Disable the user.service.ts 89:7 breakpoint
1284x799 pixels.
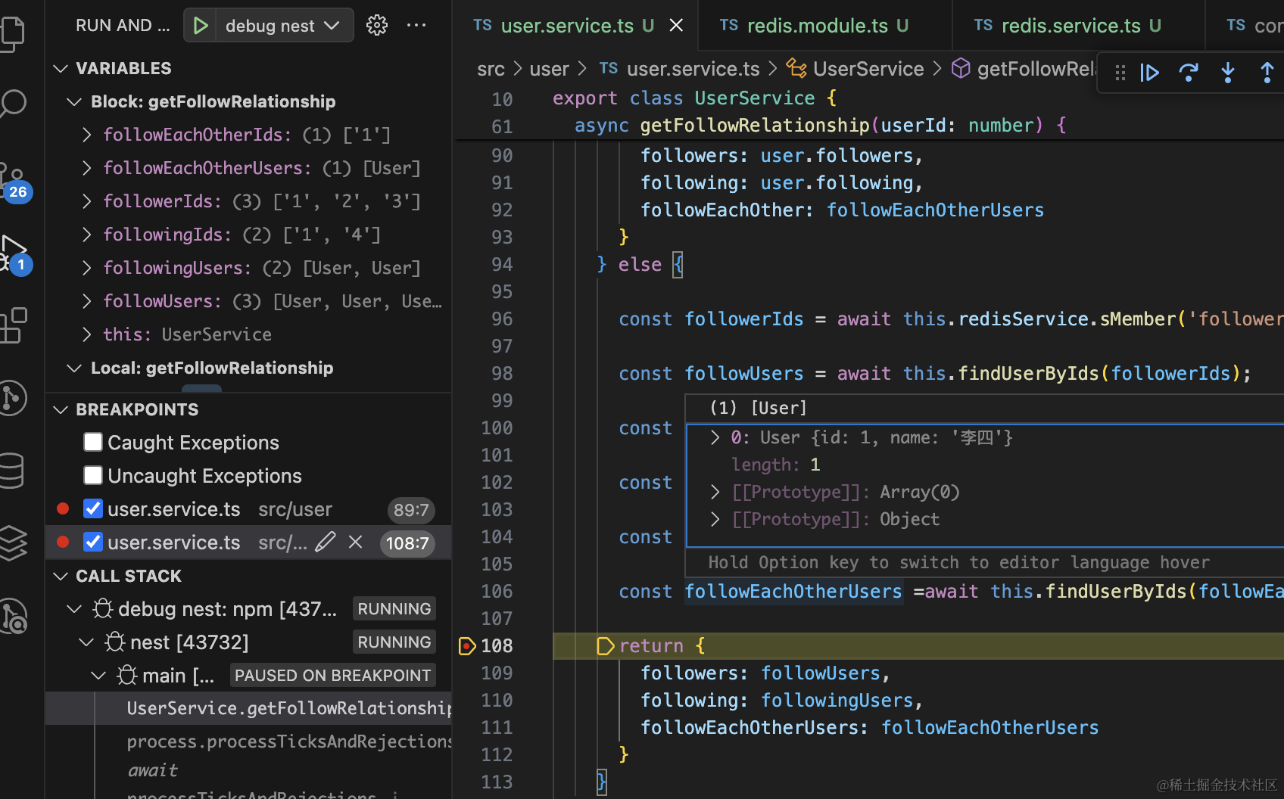93,509
